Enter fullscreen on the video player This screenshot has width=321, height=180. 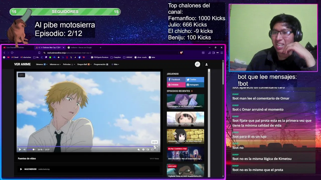click(x=157, y=149)
